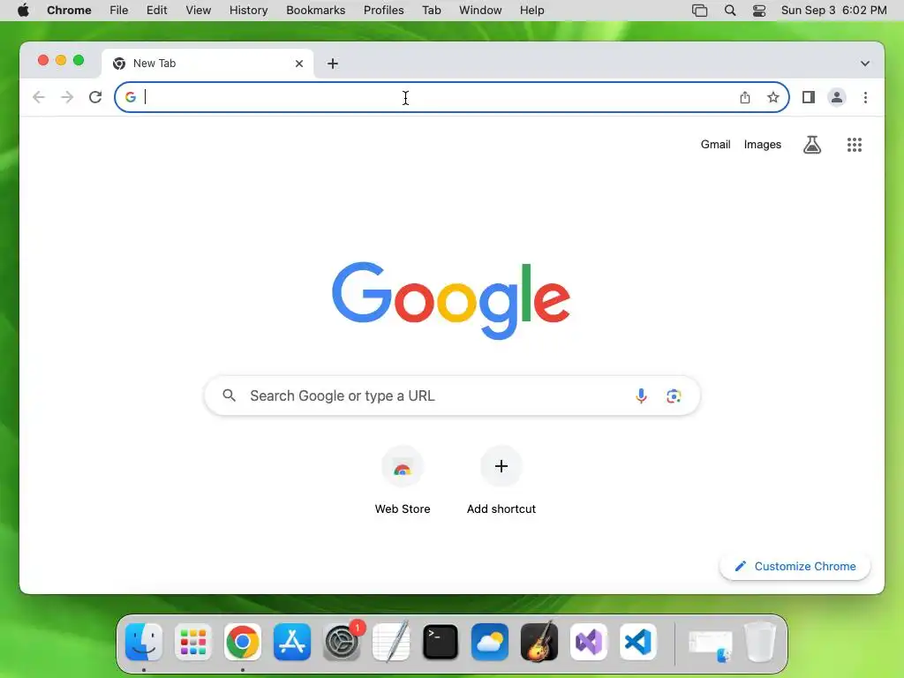Open GarageBand from the Dock

click(539, 642)
